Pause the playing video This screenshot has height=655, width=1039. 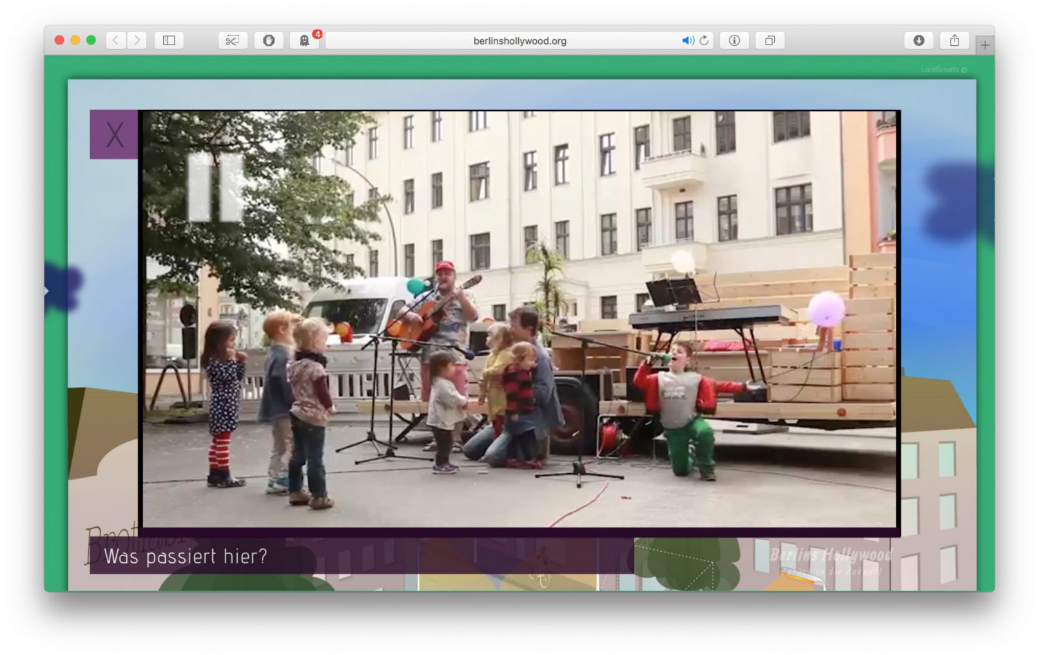[x=215, y=187]
